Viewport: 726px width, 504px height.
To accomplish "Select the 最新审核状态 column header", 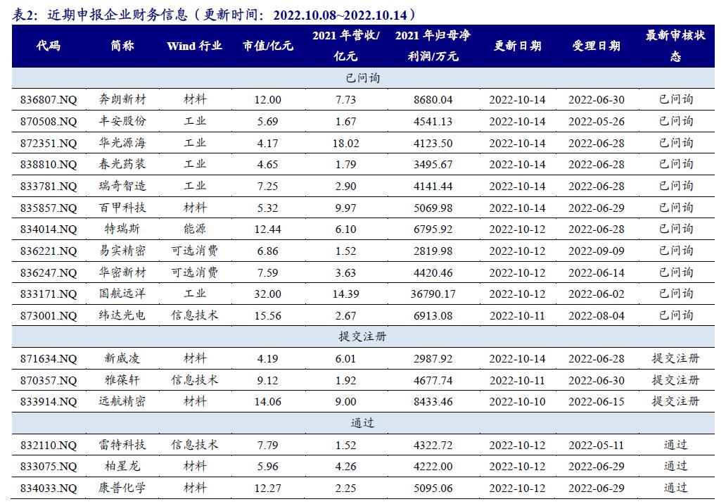I will pyautogui.click(x=675, y=46).
